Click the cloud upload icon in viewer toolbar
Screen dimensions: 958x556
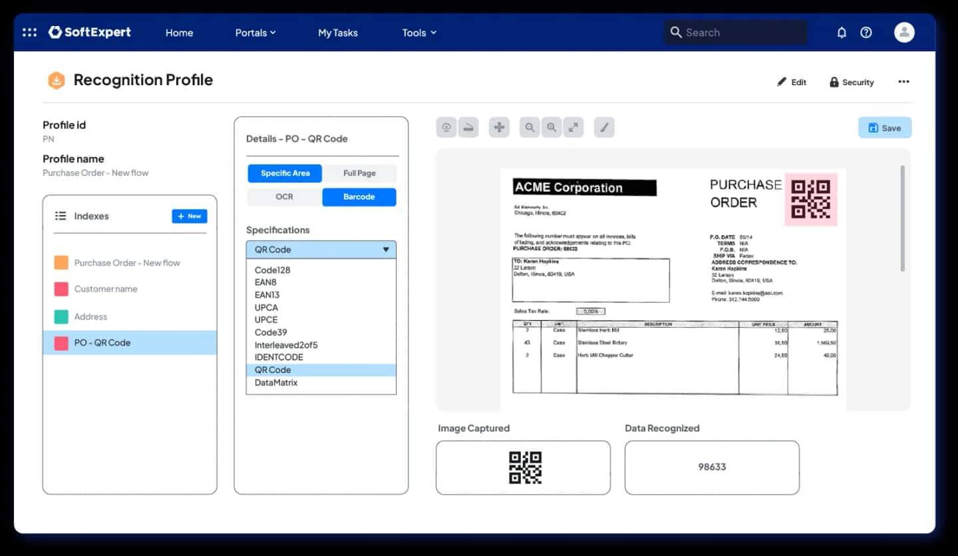[x=446, y=127]
